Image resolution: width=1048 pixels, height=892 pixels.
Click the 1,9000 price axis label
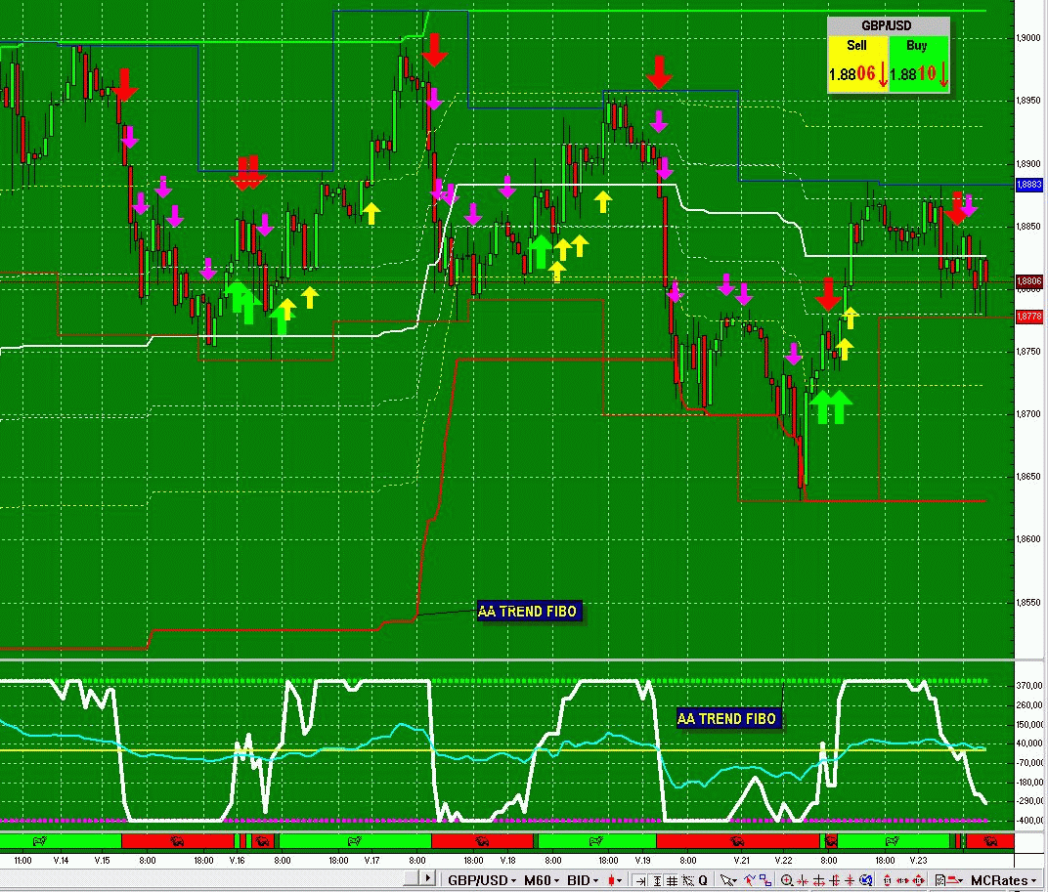coord(1029,38)
